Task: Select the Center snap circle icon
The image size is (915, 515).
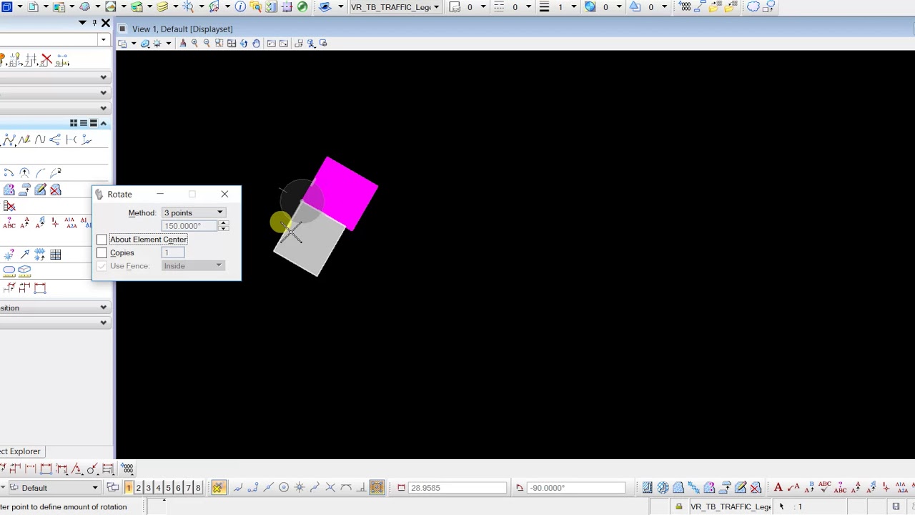Action: tap(284, 488)
